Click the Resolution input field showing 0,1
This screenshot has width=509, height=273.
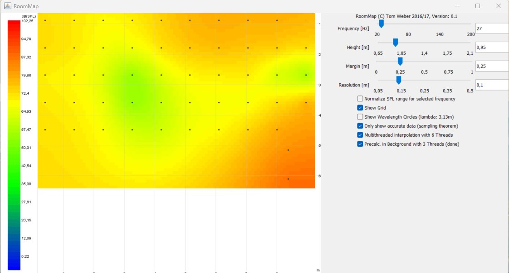491,85
